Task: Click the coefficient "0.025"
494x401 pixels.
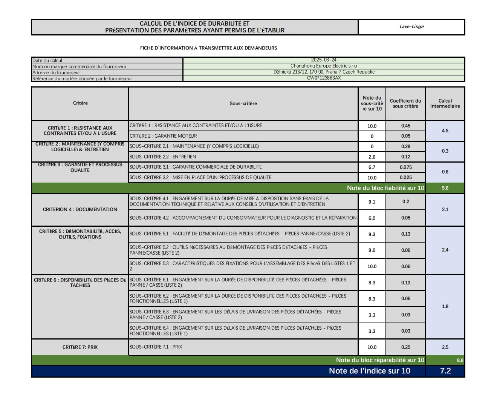Action: click(x=406, y=177)
